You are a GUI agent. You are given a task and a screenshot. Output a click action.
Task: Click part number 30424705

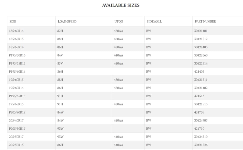pos(201,120)
